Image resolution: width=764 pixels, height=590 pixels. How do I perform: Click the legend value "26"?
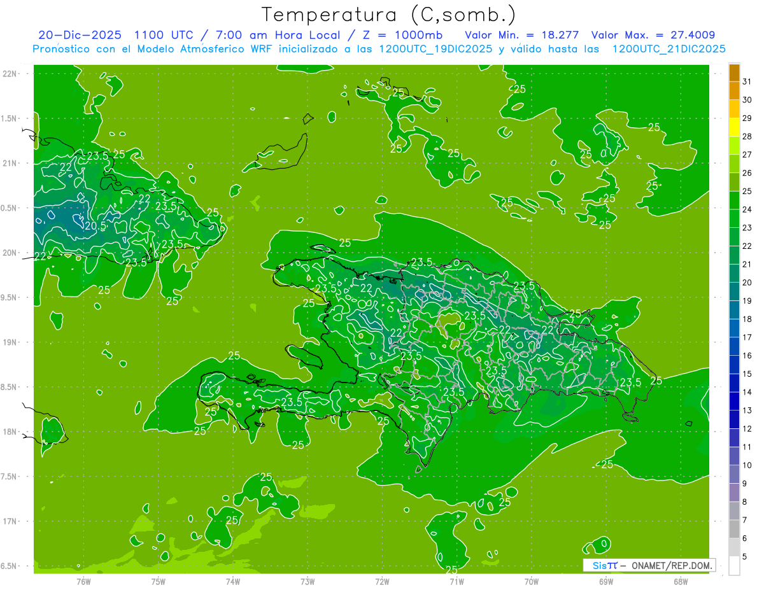[x=747, y=173]
